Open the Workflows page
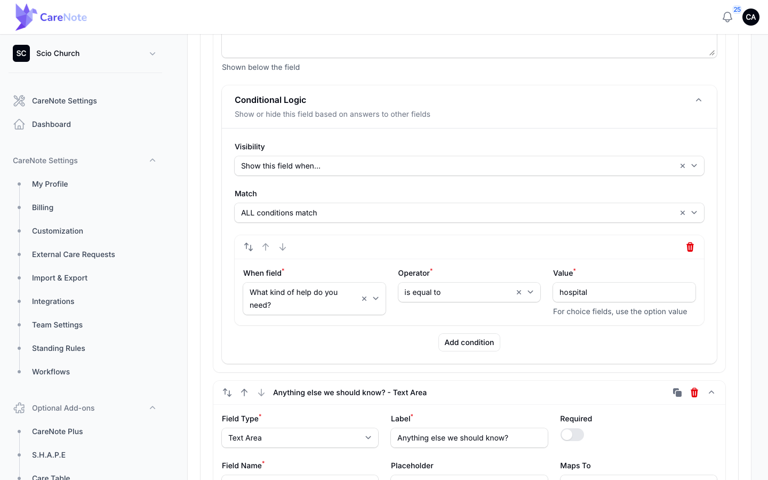 (x=51, y=372)
